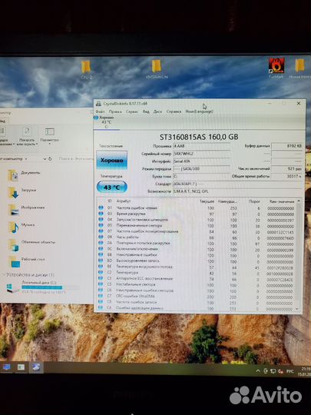
Task: Select the KMSAuto desktop folder
Action: click(157, 69)
